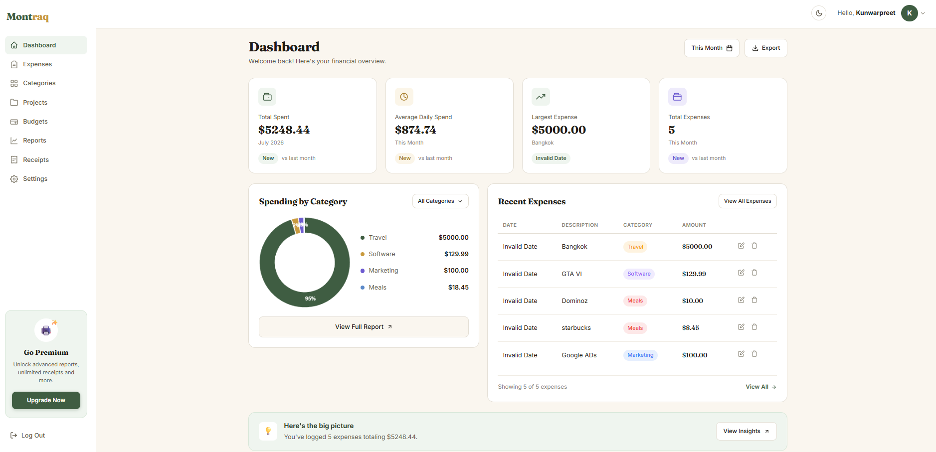Viewport: 936px width, 452px height.
Task: Click the Travel category tag on Bangkok row
Action: click(635, 247)
